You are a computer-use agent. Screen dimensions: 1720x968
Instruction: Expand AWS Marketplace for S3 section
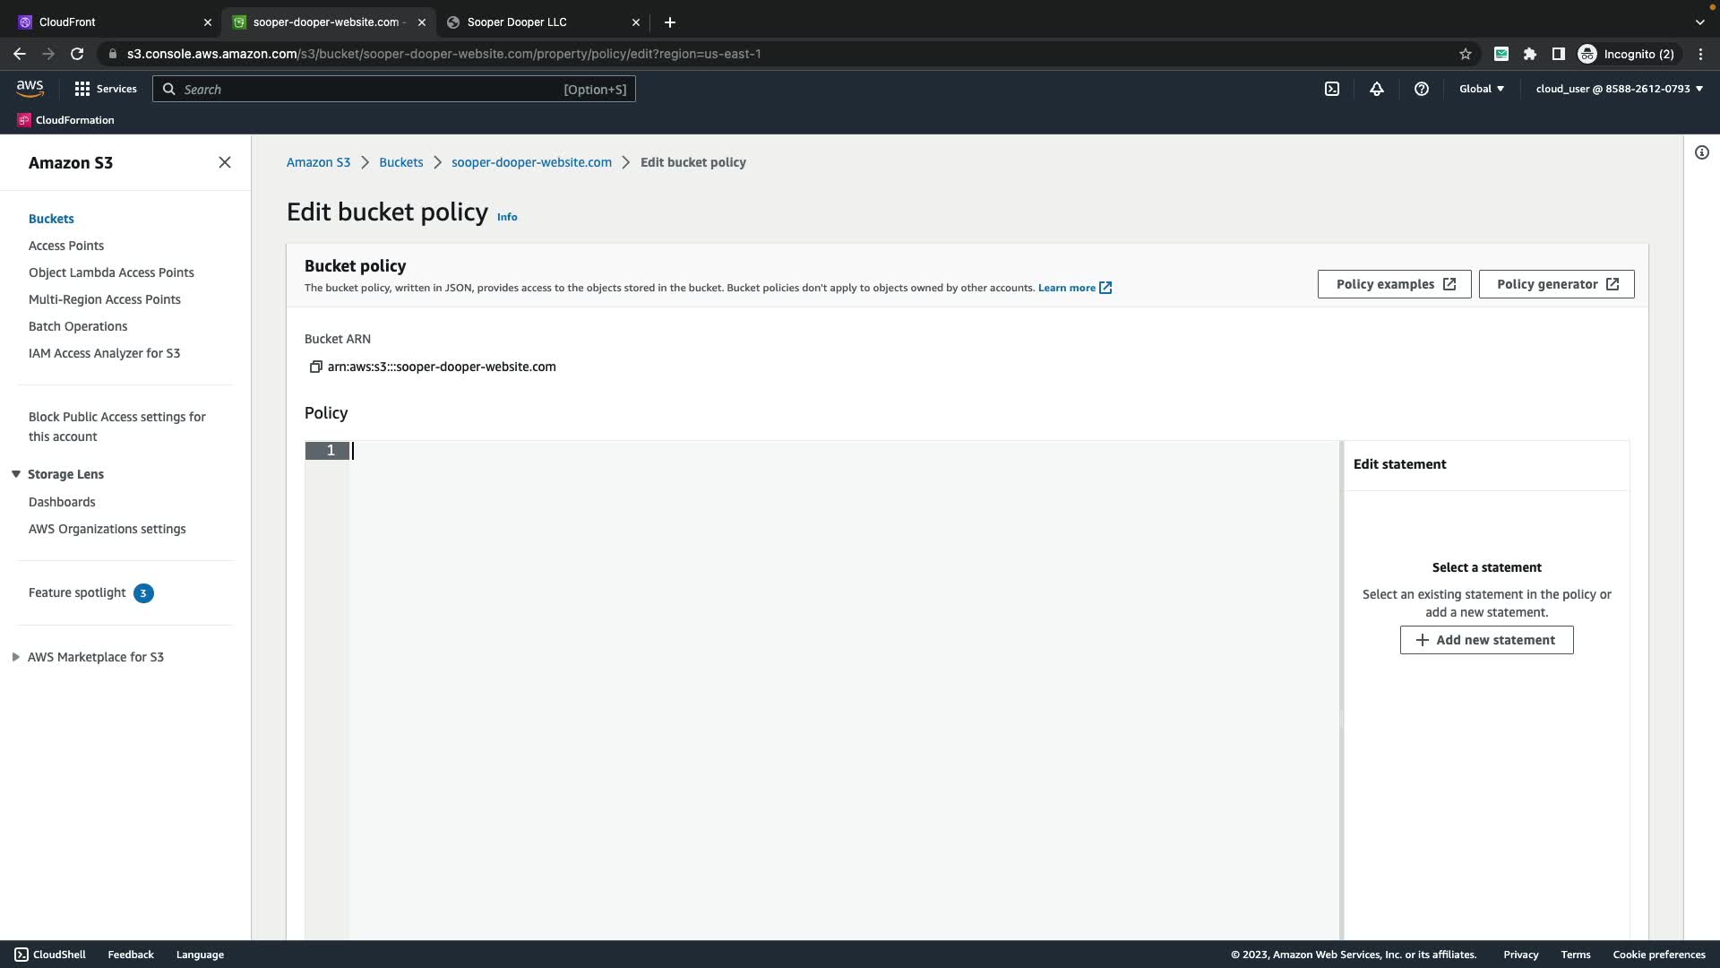tap(16, 657)
